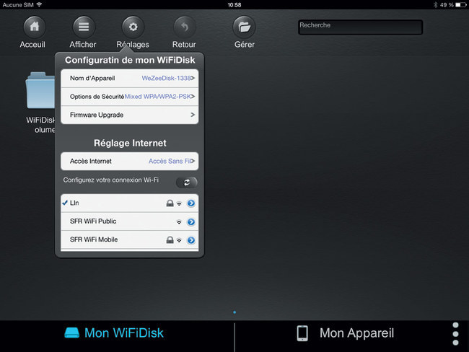Image resolution: width=469 pixels, height=352 pixels.
Task: Show details for LIn network
Action: pyautogui.click(x=191, y=203)
